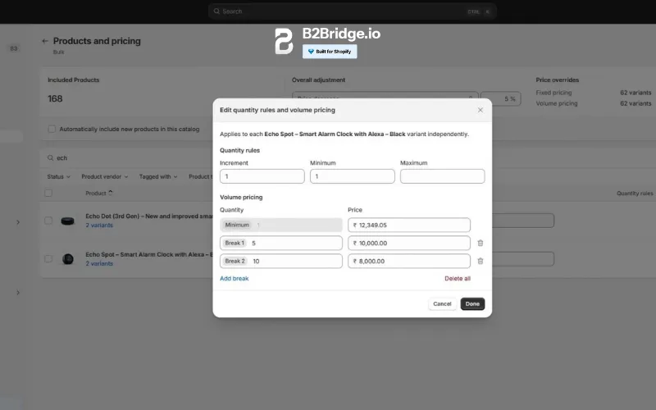Click the Echo Dot product thumbnail

[x=68, y=221]
